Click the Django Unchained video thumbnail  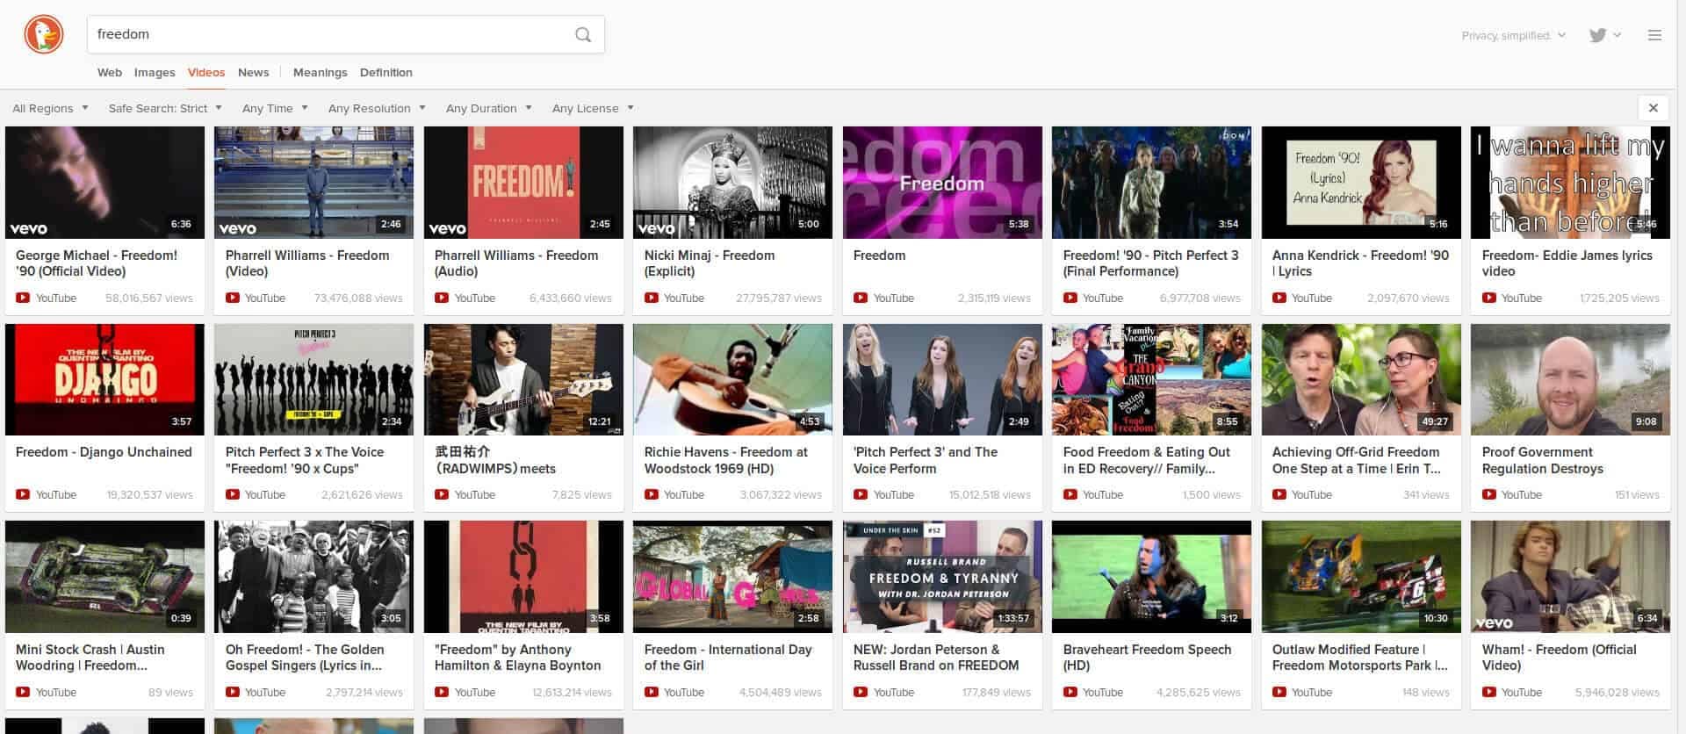coord(104,379)
